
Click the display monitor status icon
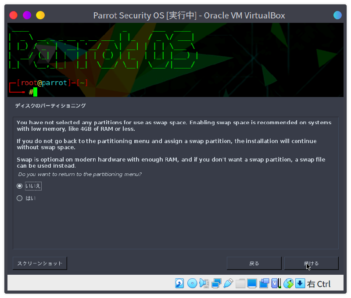[252, 284]
